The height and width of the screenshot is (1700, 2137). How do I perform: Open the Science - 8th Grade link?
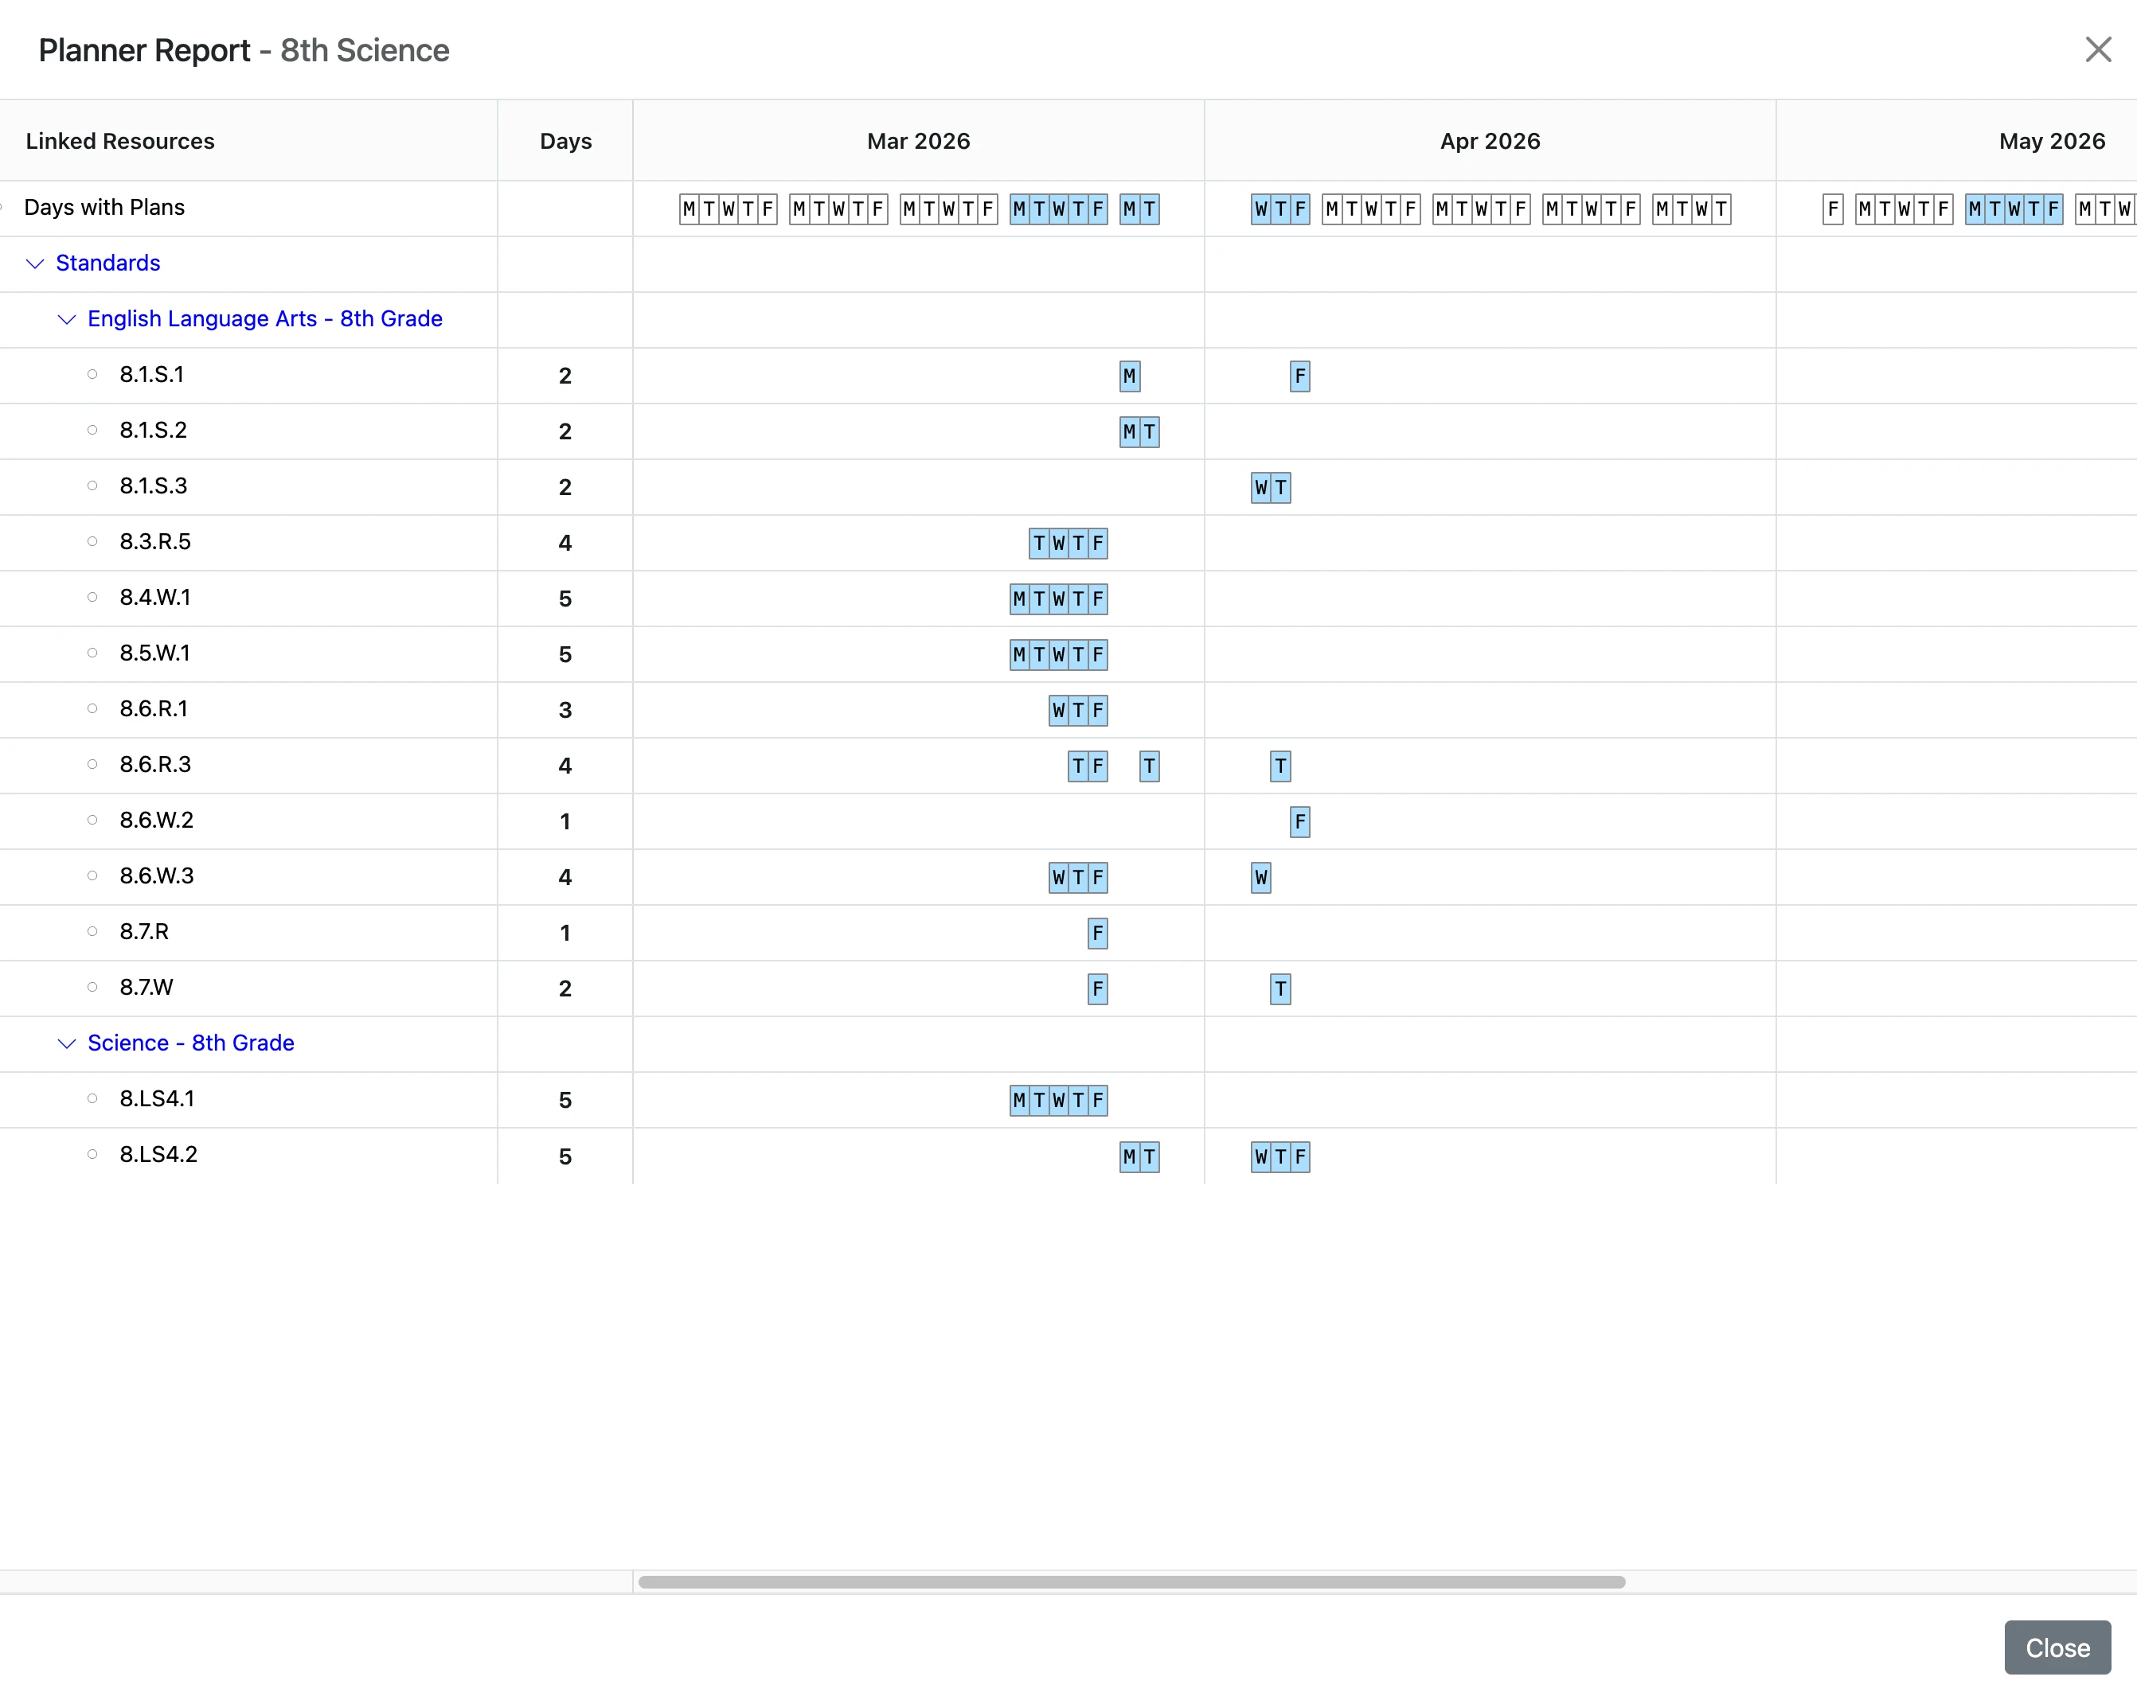click(x=190, y=1042)
